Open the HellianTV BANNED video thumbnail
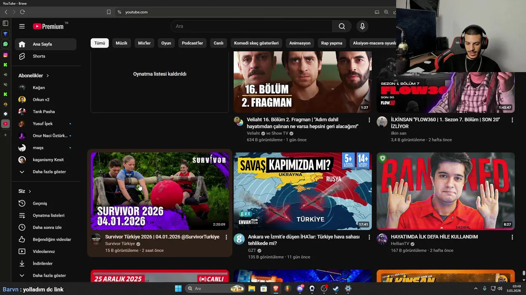Image resolution: width=526 pixels, height=295 pixels. click(x=446, y=191)
